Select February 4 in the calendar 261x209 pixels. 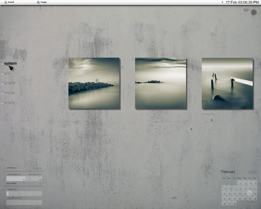click(254, 182)
